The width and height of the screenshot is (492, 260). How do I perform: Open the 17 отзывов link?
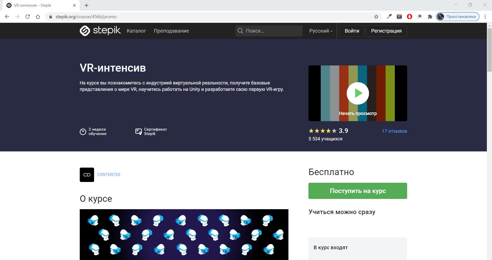394,131
